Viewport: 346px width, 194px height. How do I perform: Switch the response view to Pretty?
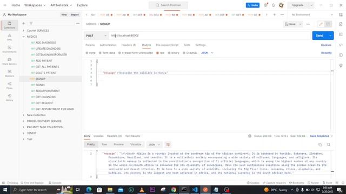tap(91, 144)
